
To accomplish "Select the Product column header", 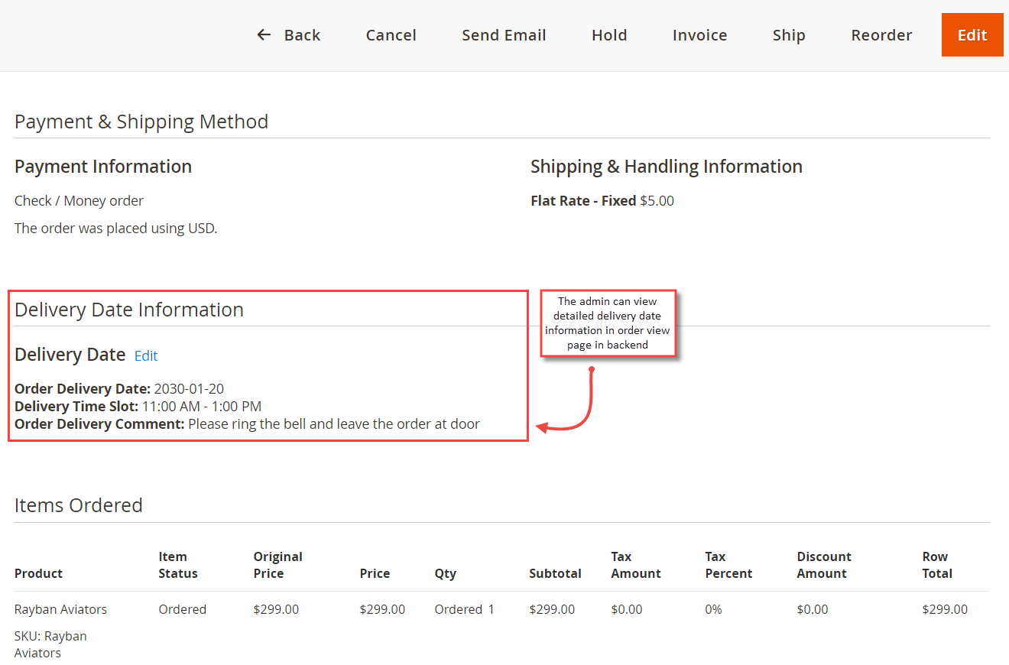I will 38,573.
